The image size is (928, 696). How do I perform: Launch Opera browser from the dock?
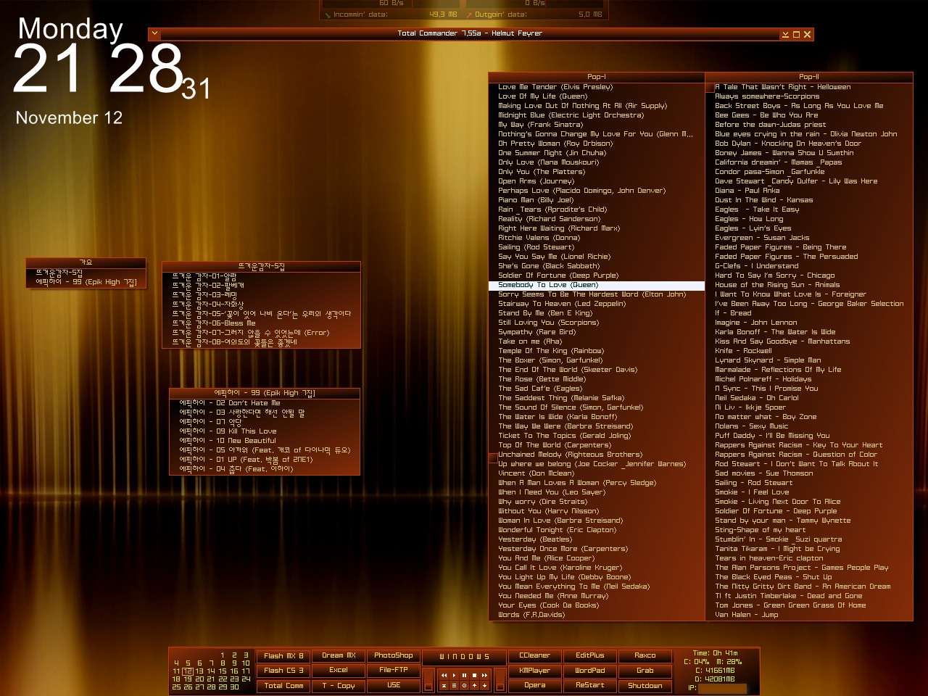pyautogui.click(x=535, y=686)
